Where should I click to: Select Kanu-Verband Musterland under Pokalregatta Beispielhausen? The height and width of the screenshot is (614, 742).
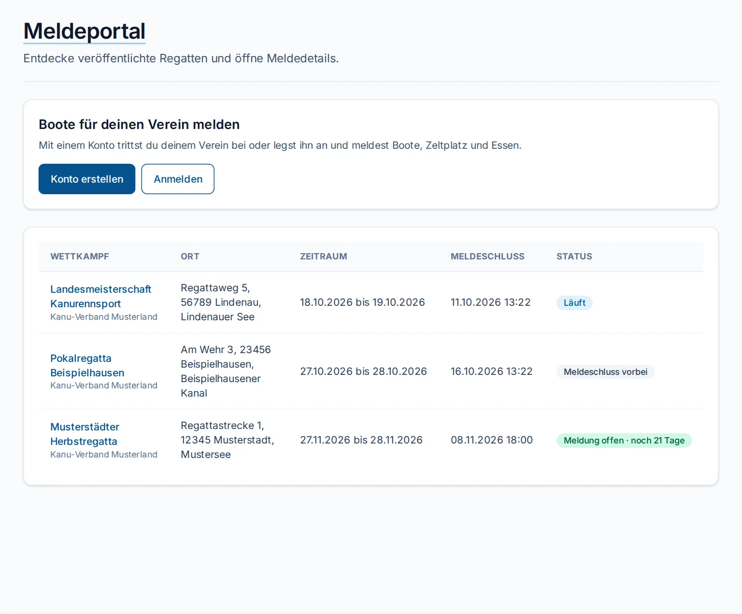pyautogui.click(x=104, y=386)
